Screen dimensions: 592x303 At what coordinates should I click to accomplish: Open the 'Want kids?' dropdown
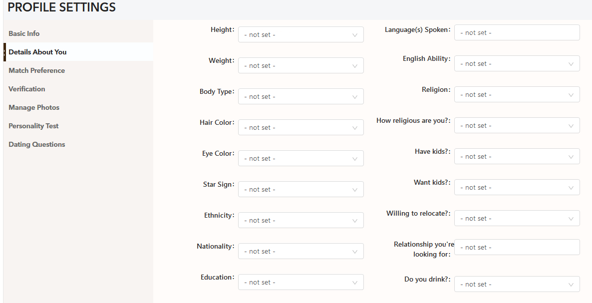point(517,187)
